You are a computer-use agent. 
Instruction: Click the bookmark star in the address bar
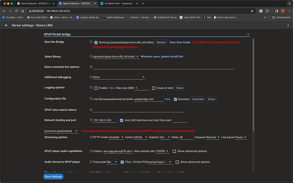point(252,11)
